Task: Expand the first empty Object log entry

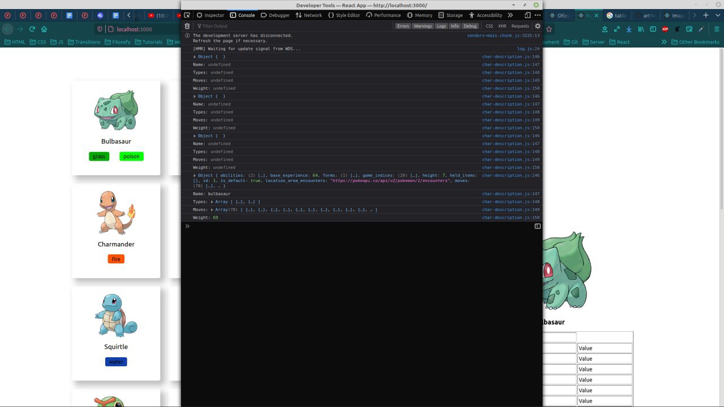Action: click(195, 57)
